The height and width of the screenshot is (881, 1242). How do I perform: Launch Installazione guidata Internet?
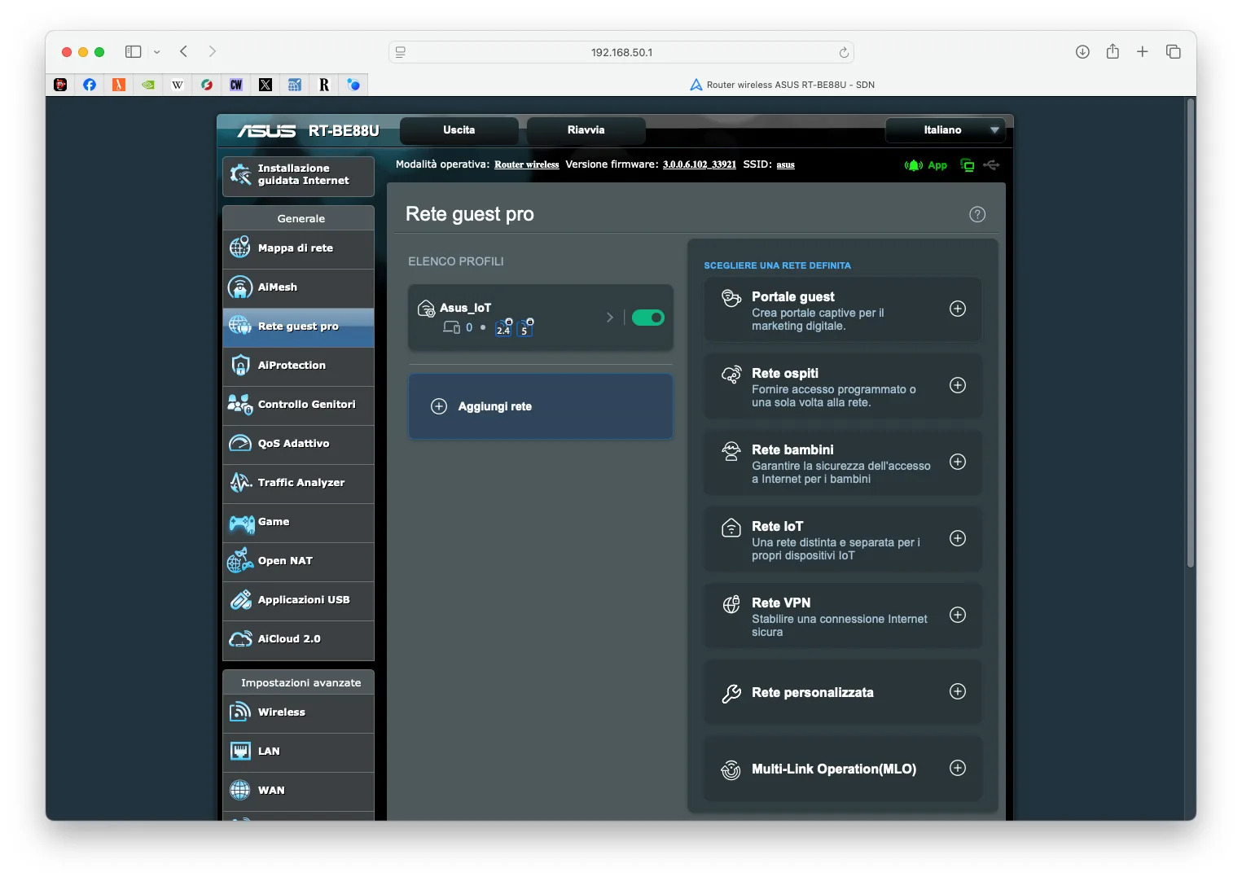(298, 176)
